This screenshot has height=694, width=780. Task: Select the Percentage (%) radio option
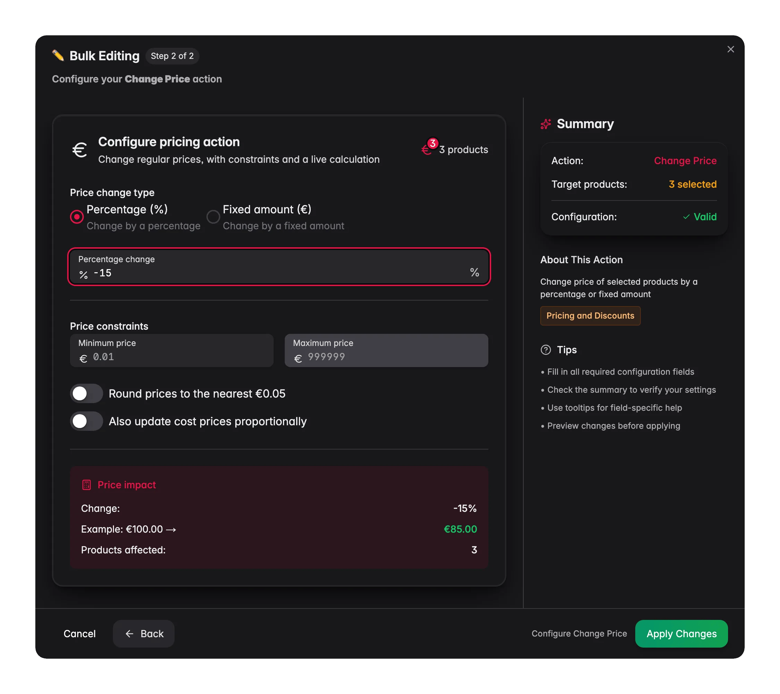(x=77, y=217)
